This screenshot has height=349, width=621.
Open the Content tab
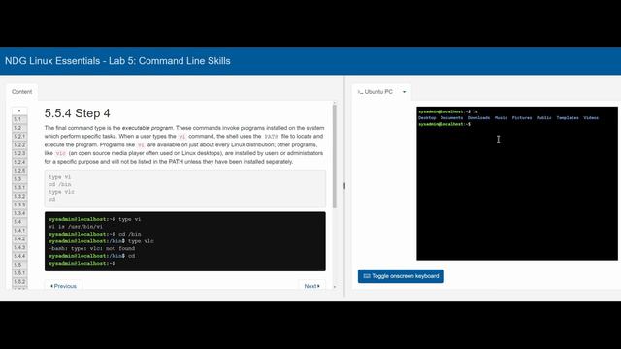(21, 92)
